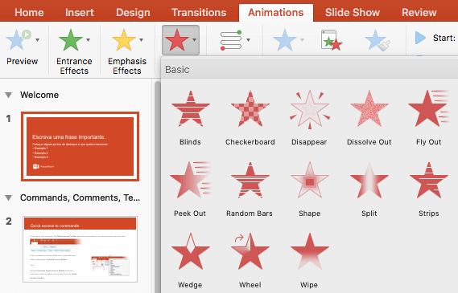Expand the Path Animation dropdown arrow

point(248,40)
